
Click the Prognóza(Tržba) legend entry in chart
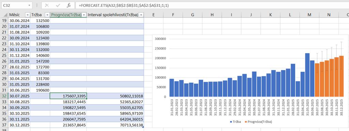pos(258,122)
